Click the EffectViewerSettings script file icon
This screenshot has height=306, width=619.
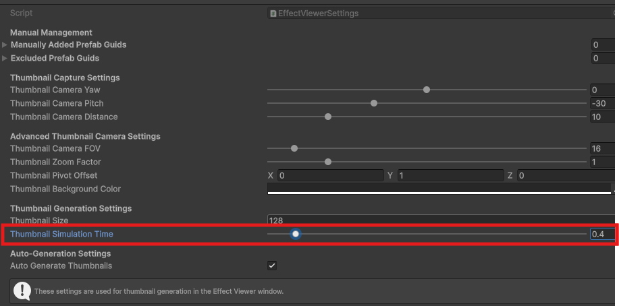[x=273, y=13]
